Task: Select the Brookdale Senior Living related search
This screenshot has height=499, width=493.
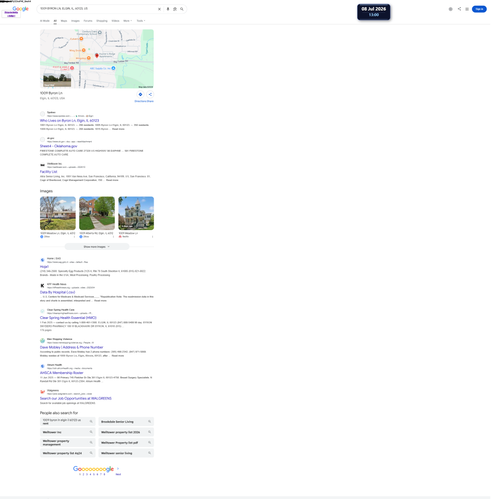Action: 126,421
